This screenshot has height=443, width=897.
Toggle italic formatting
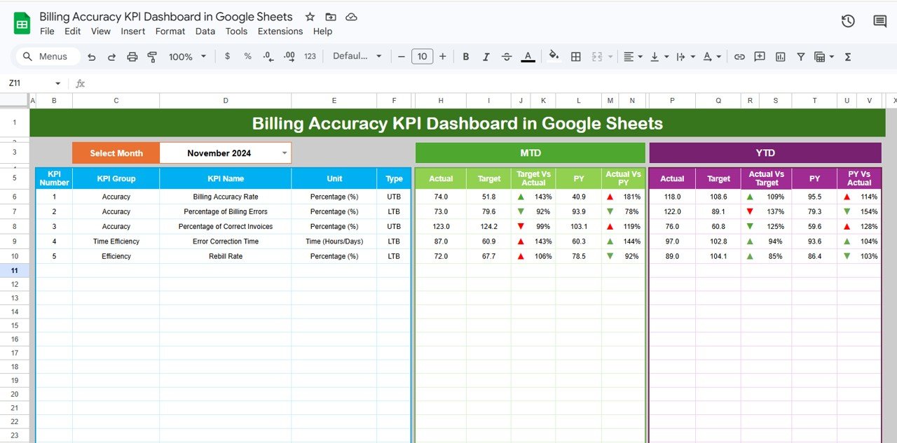pos(486,56)
